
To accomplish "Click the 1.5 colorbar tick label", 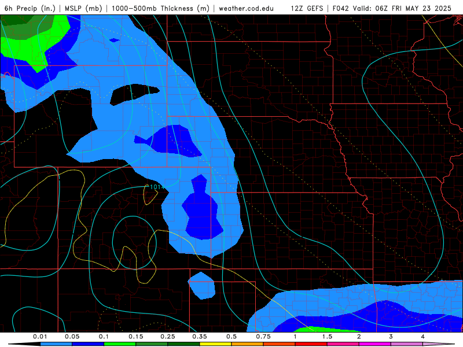I will pyautogui.click(x=327, y=337).
